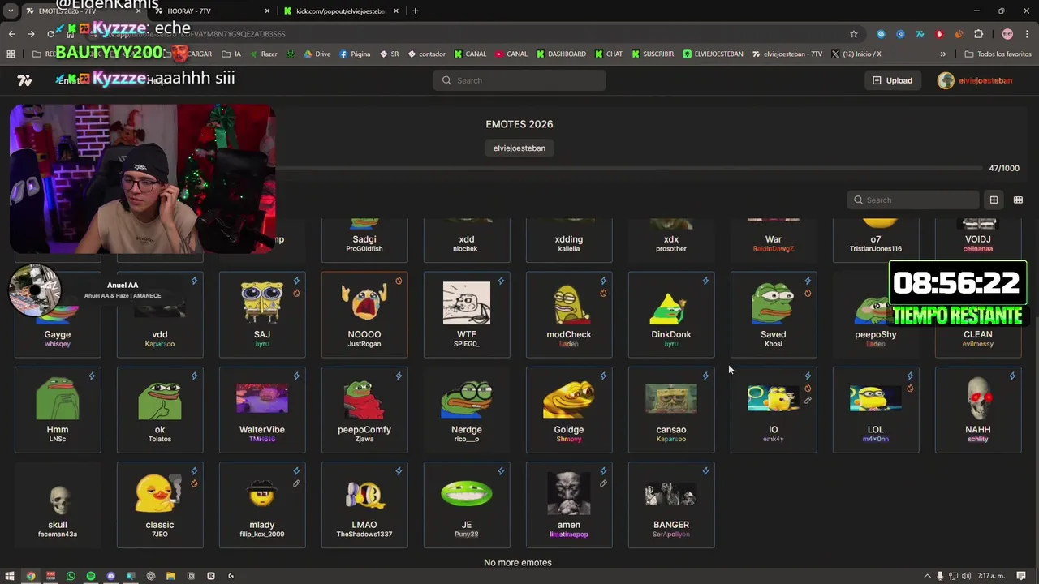Open the peepoComfy emote
This screenshot has width=1039, height=584.
[364, 410]
